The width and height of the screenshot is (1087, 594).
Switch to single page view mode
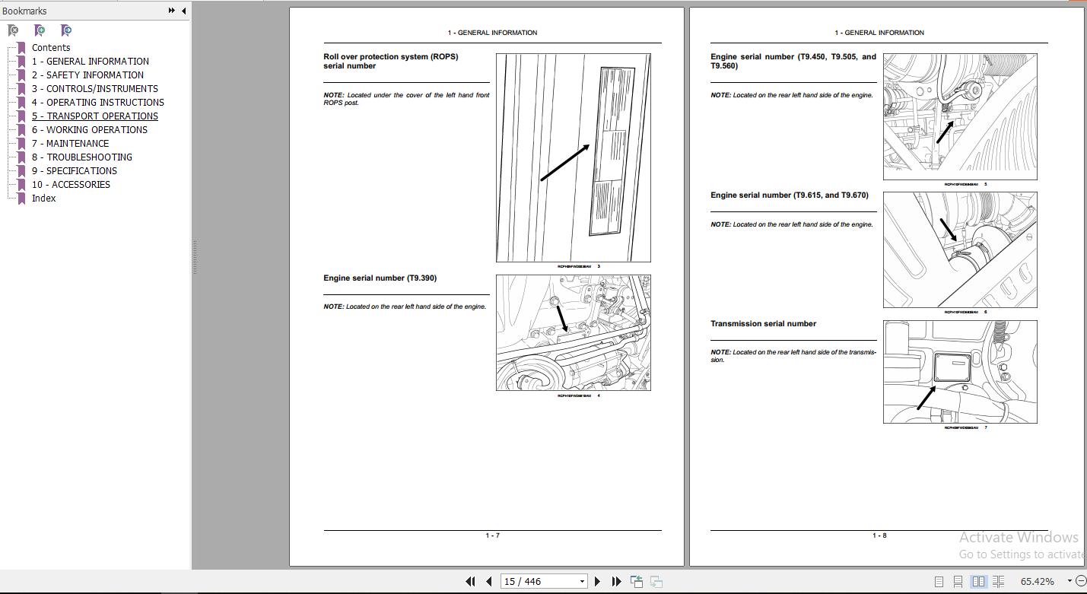click(x=940, y=581)
